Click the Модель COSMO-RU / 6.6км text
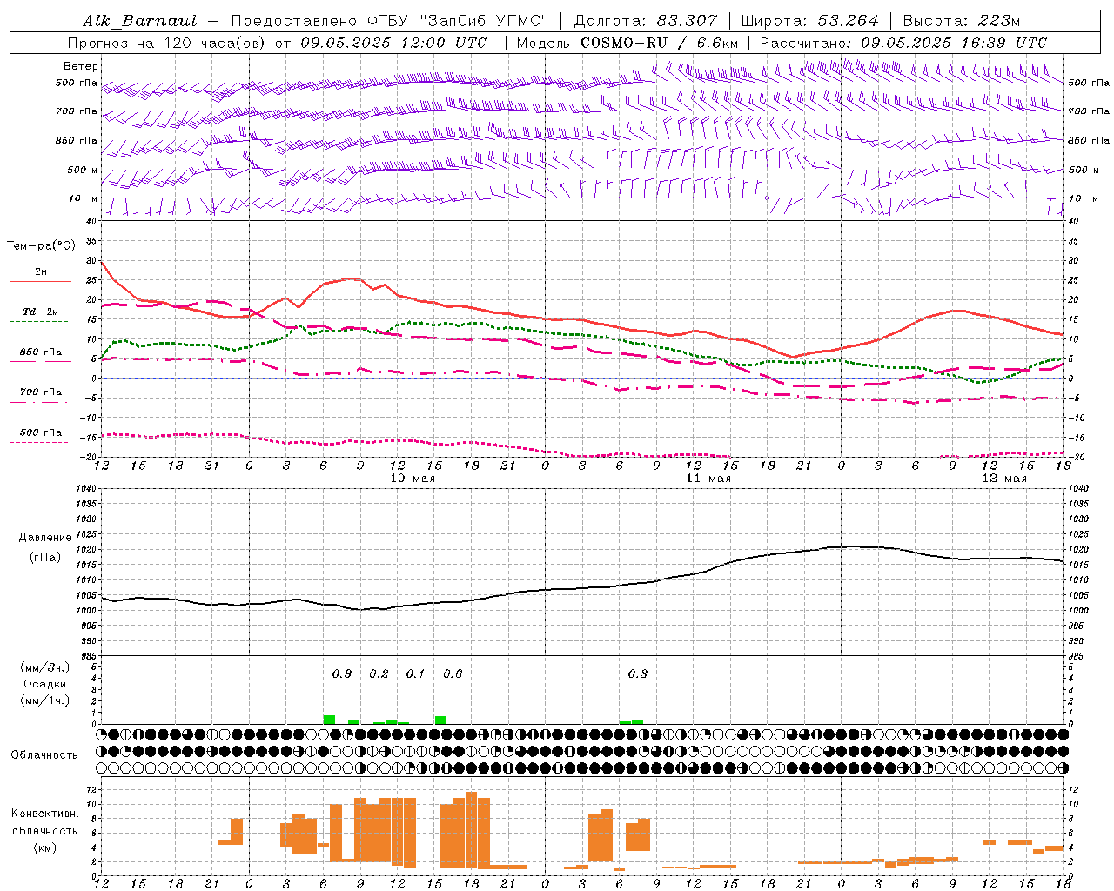The image size is (1114, 891). (627, 43)
